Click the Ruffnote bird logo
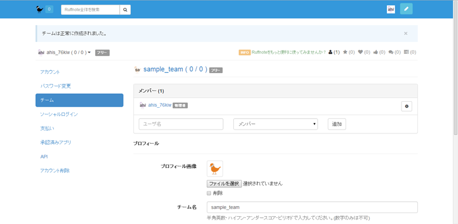Viewport: 458px width, 224px height. tap(39, 9)
